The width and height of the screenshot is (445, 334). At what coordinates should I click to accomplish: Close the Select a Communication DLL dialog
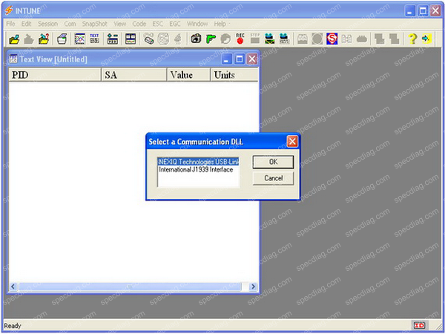[x=292, y=141]
